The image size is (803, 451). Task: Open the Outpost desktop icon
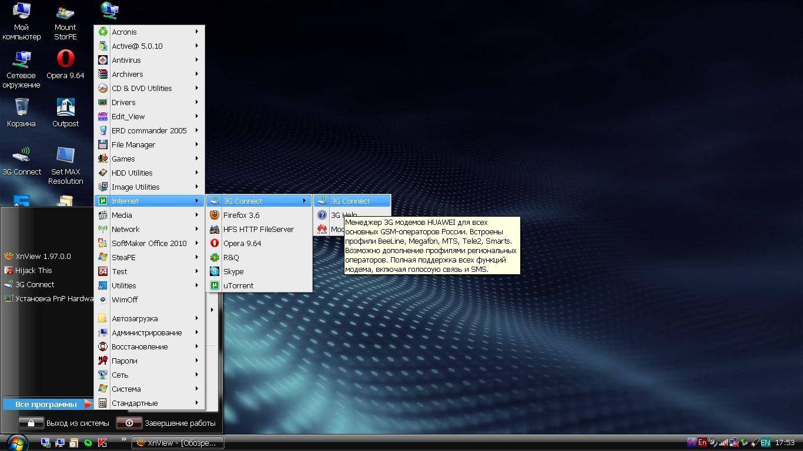(65, 107)
